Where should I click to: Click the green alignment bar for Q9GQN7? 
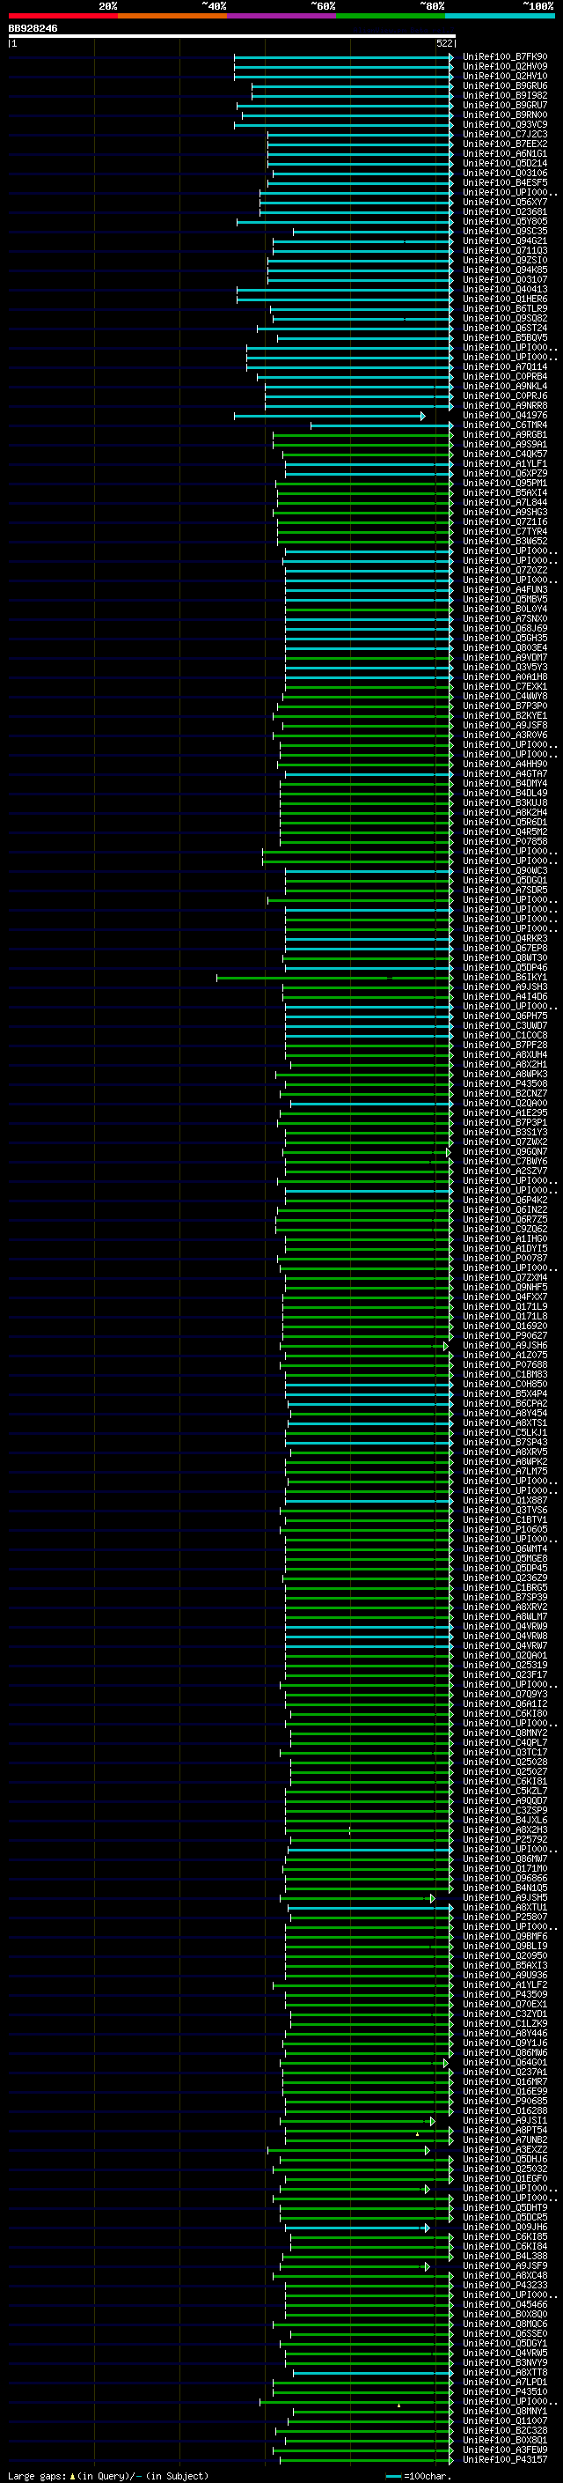[367, 1153]
